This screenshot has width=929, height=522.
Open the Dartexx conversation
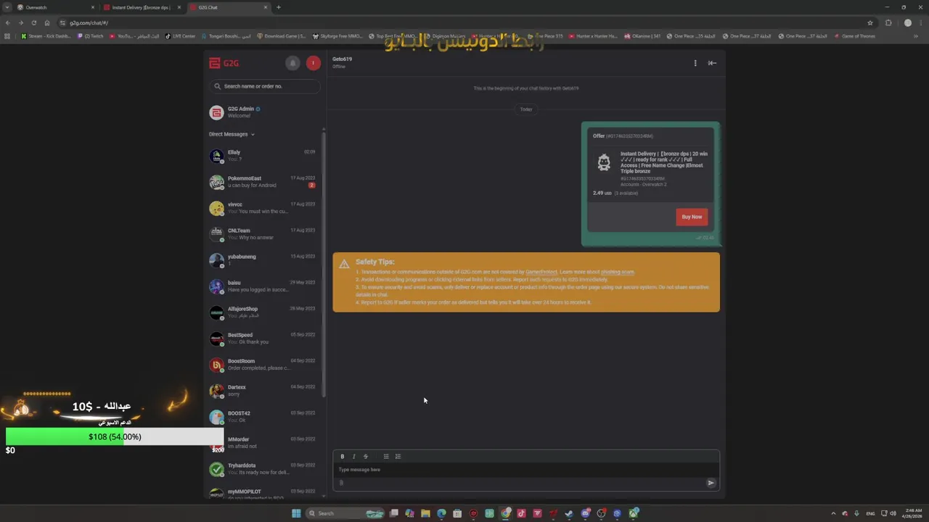tap(265, 391)
